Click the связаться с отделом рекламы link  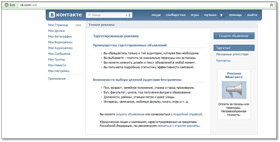point(178,126)
